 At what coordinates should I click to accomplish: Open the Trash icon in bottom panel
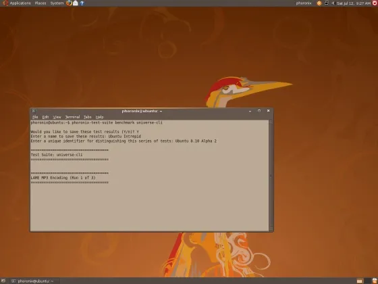click(375, 281)
